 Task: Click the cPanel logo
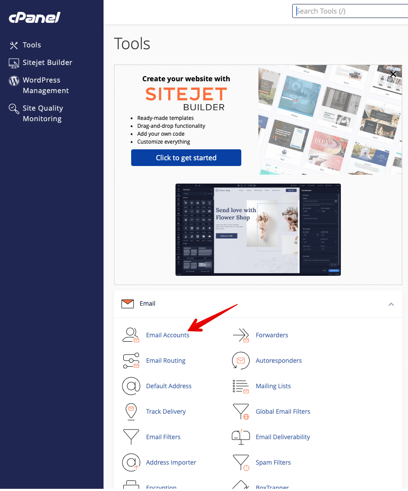coord(34,18)
